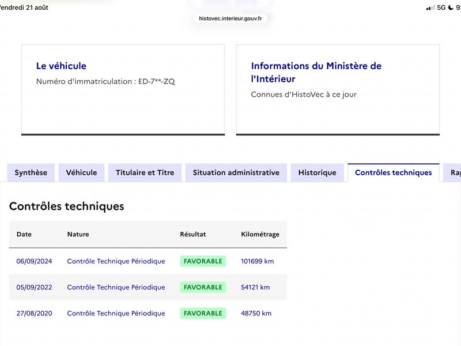Click FAVORABLE badge for 06/09/2024
Viewport: 461px width, 346px height.
203,261
